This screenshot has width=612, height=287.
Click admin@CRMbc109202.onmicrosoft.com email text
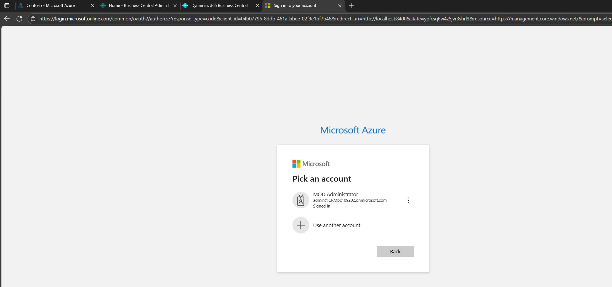(x=350, y=200)
